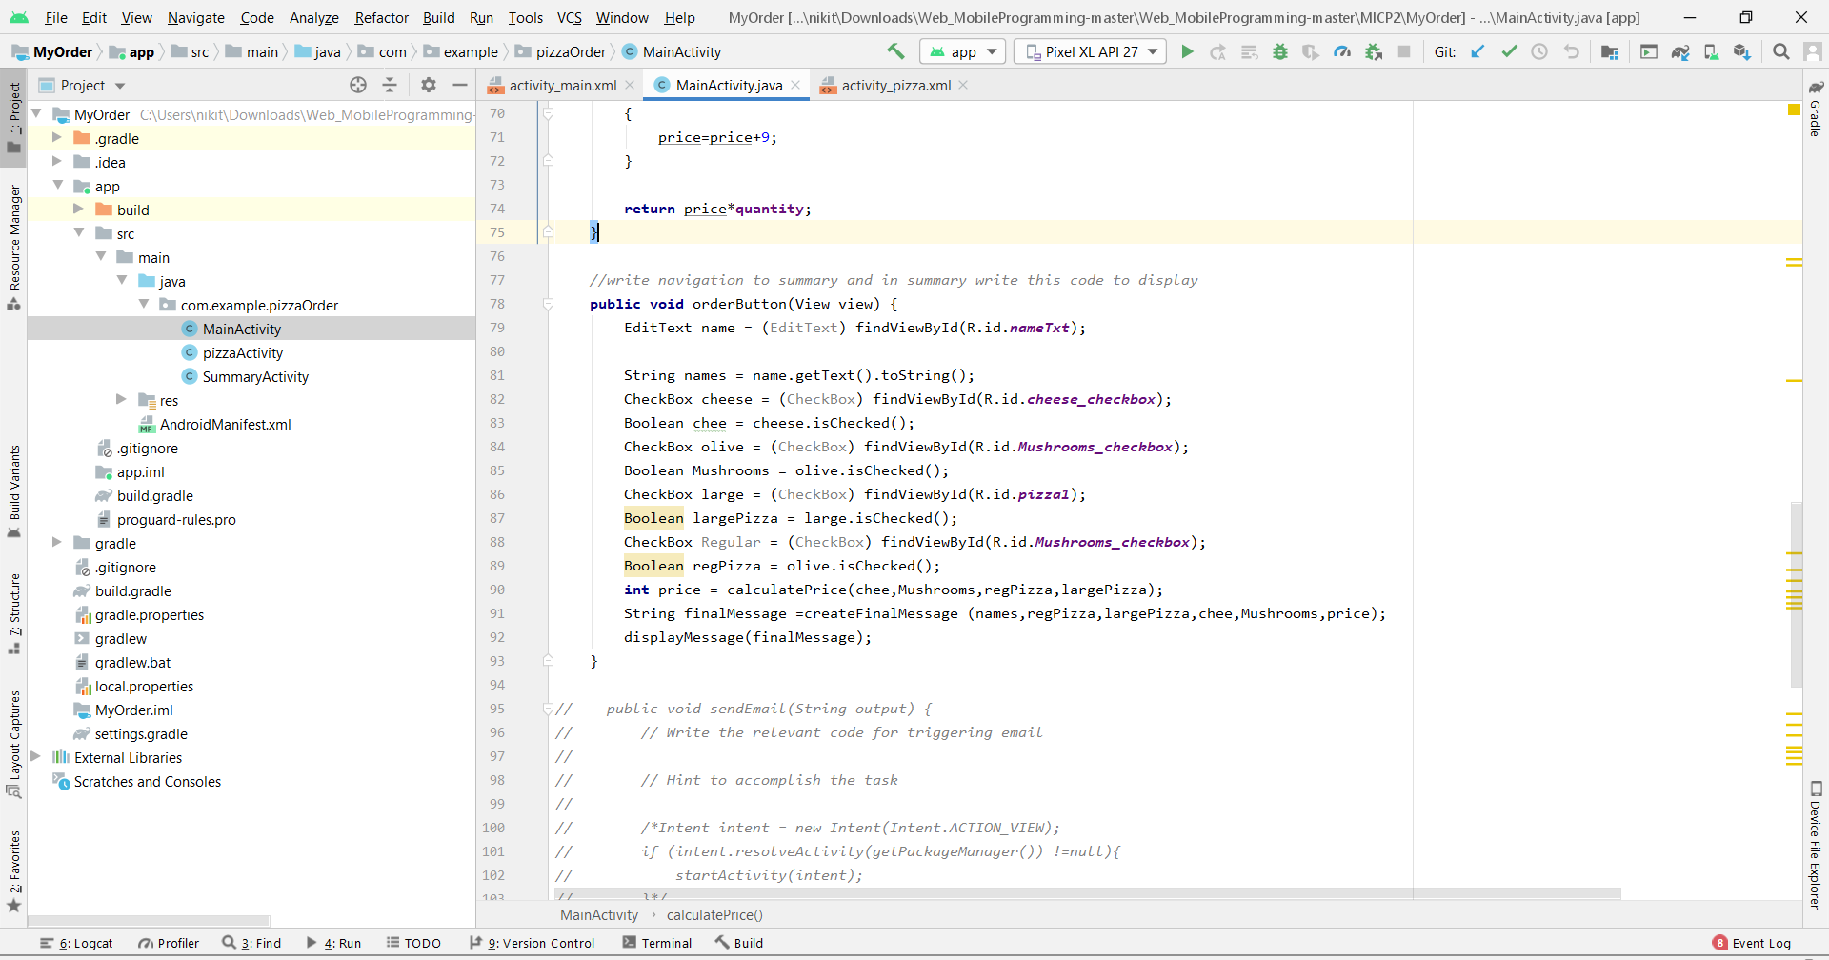This screenshot has height=960, width=1829.
Task: Open the Build Variants side tab
Action: (14, 490)
